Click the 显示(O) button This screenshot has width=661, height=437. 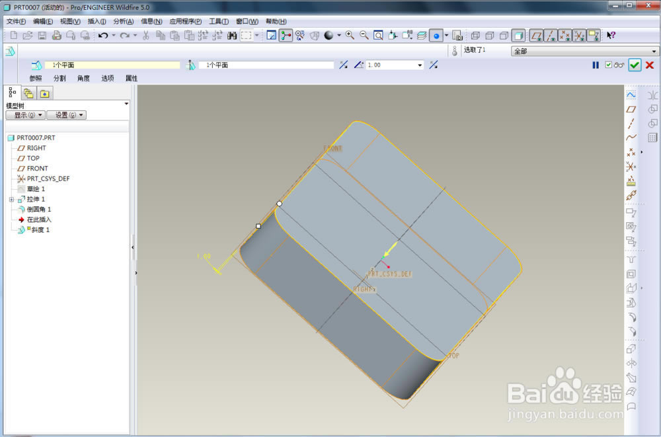(x=25, y=115)
